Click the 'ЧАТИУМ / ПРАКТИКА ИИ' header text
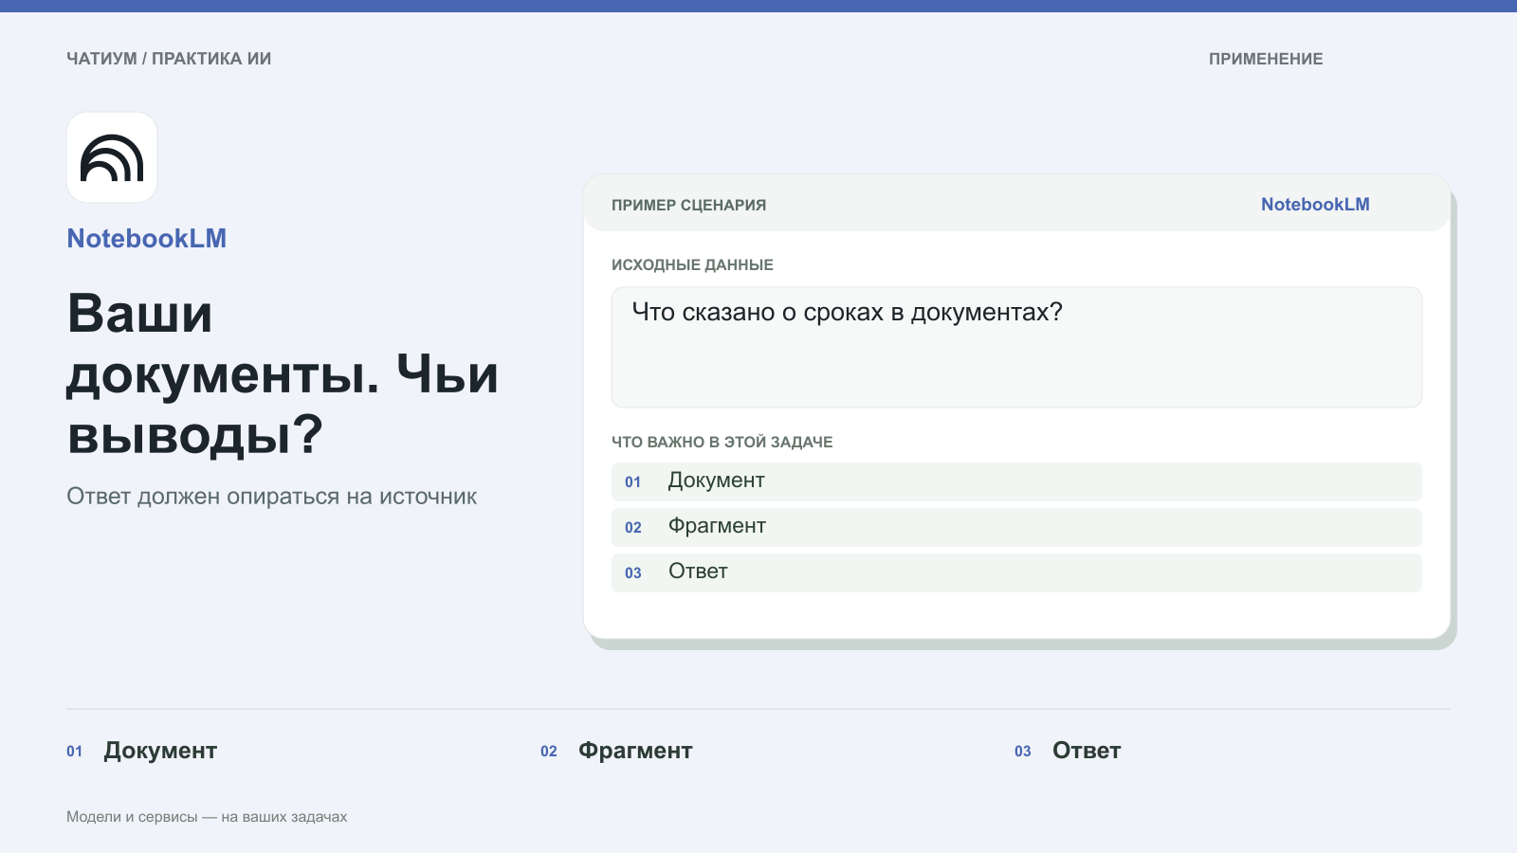Image resolution: width=1517 pixels, height=853 pixels. pyautogui.click(x=169, y=59)
